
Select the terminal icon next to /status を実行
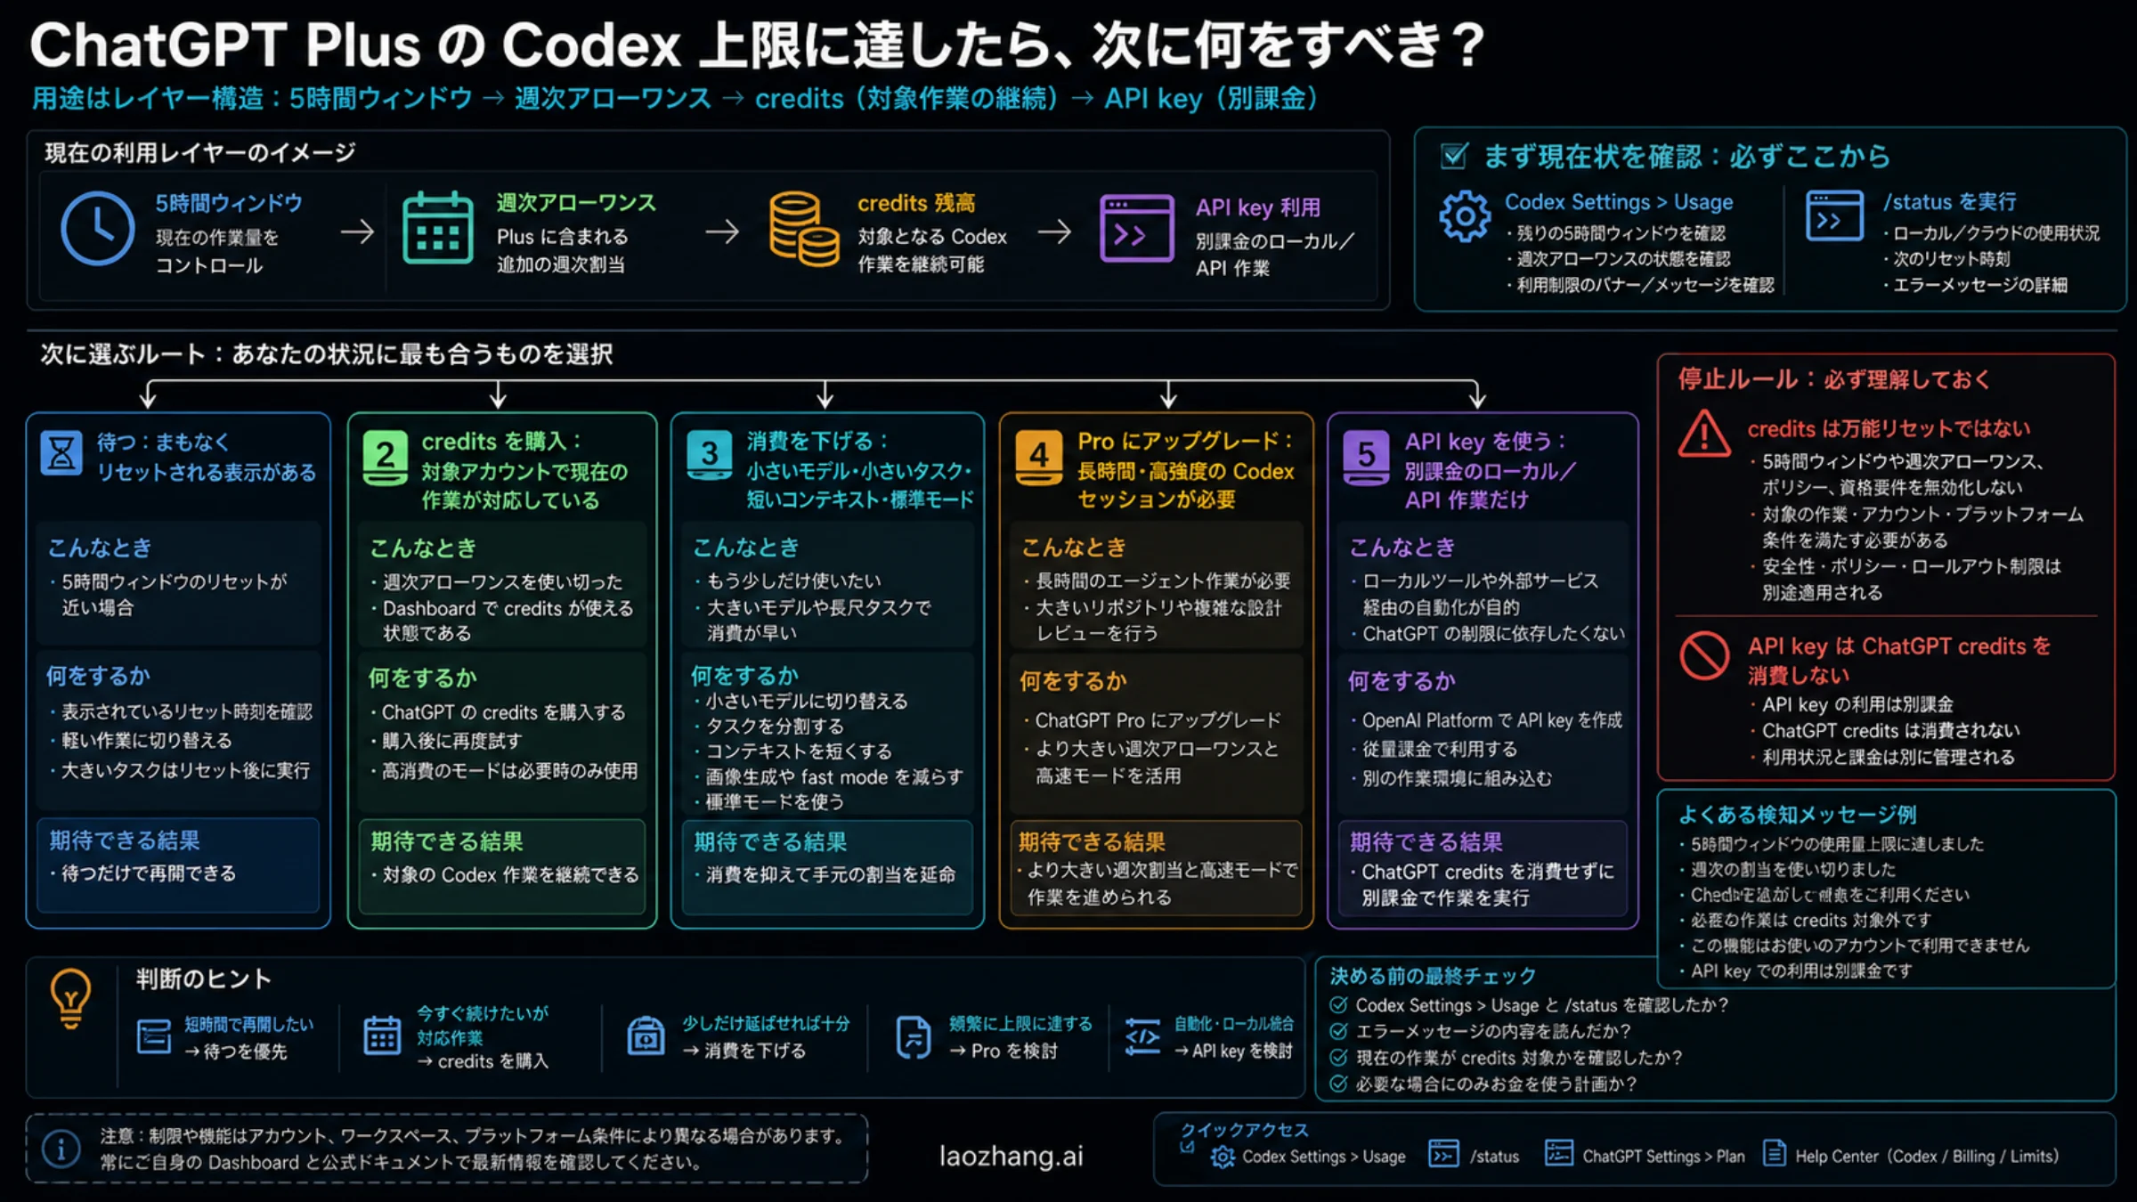1834,215
